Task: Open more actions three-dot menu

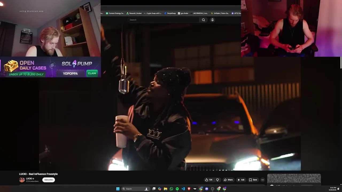Action: pos(262,180)
